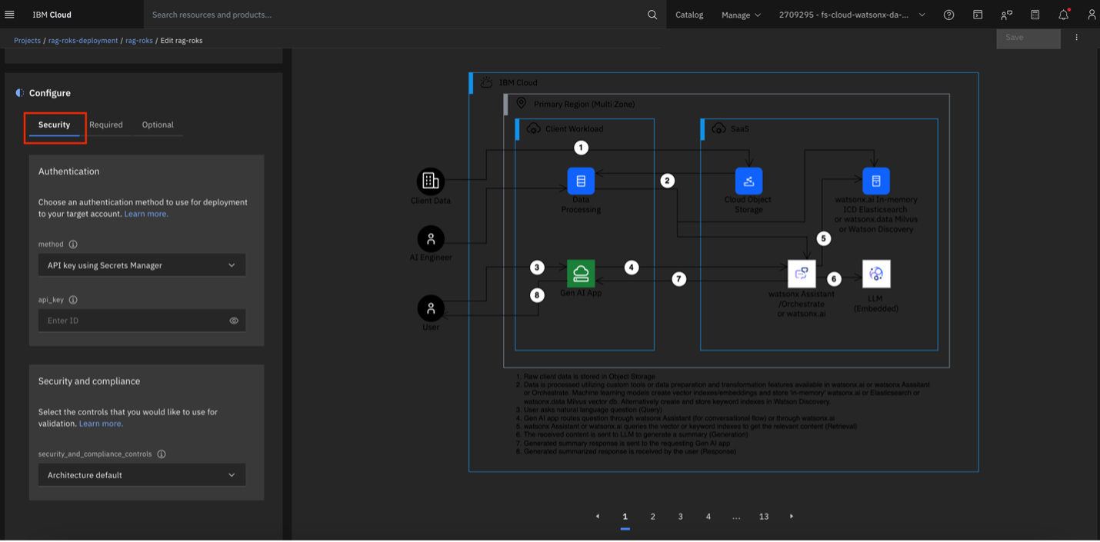The width and height of the screenshot is (1100, 542).
Task: Open the rag-roks-deployment breadcrumb link
Action: 83,41
